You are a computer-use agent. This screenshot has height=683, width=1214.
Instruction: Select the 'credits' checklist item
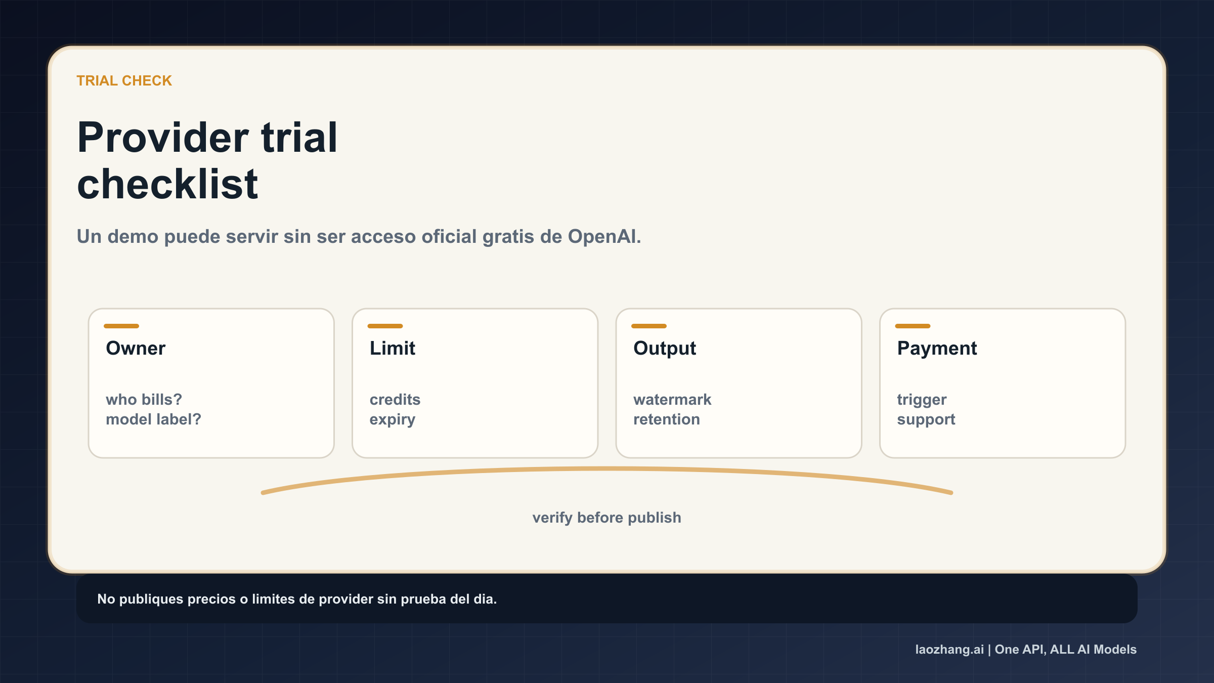point(395,399)
